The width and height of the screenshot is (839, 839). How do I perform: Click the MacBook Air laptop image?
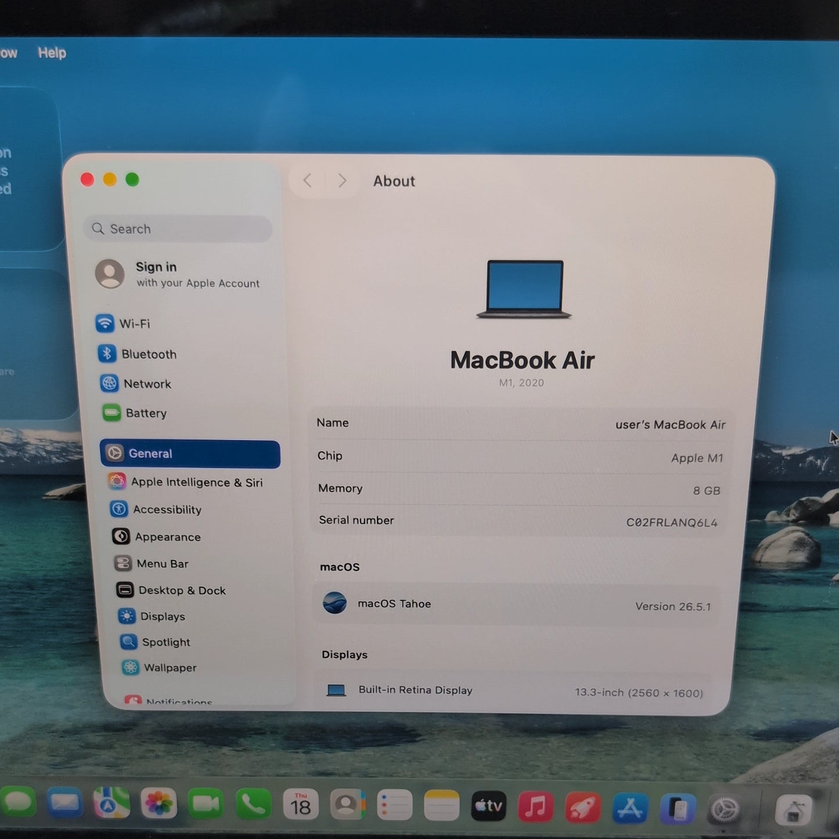pyautogui.click(x=524, y=289)
